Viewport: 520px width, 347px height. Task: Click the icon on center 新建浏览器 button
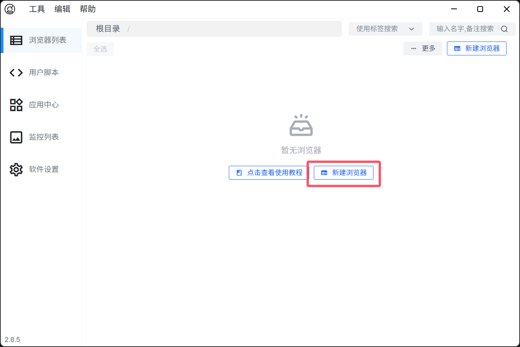pos(324,173)
